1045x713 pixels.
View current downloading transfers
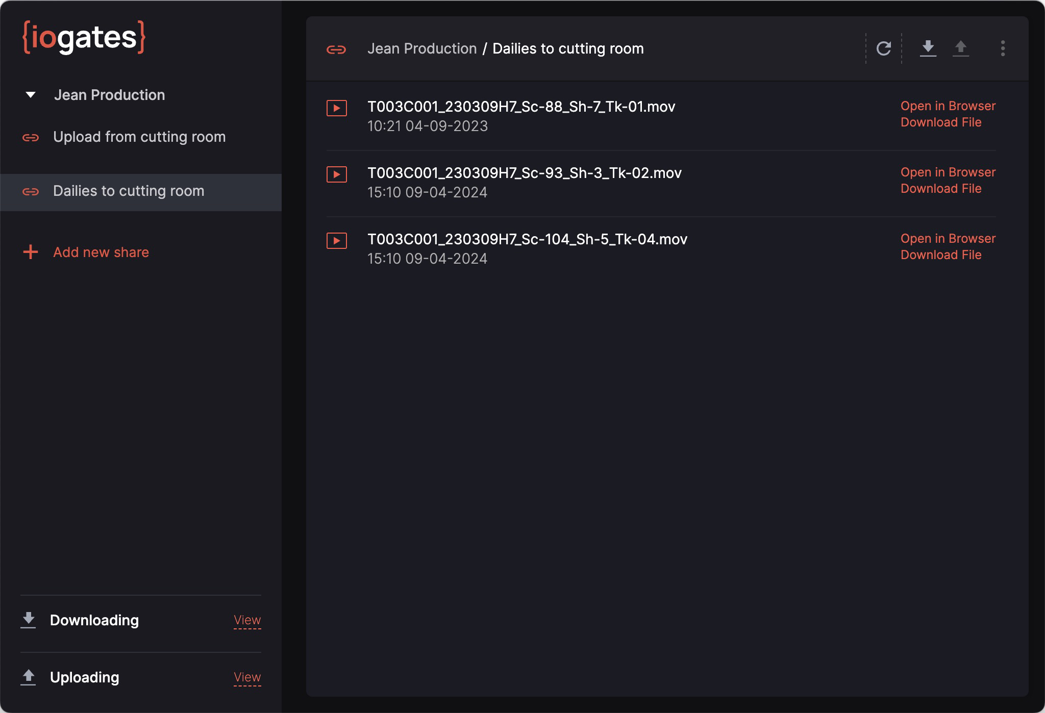[x=247, y=620]
